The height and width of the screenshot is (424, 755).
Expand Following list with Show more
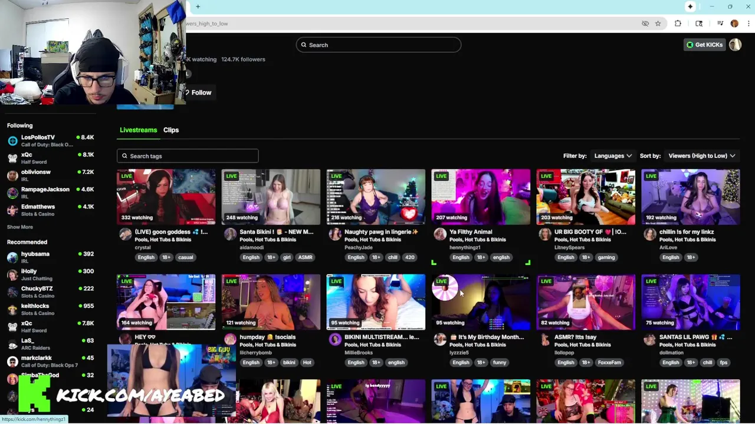(x=20, y=227)
